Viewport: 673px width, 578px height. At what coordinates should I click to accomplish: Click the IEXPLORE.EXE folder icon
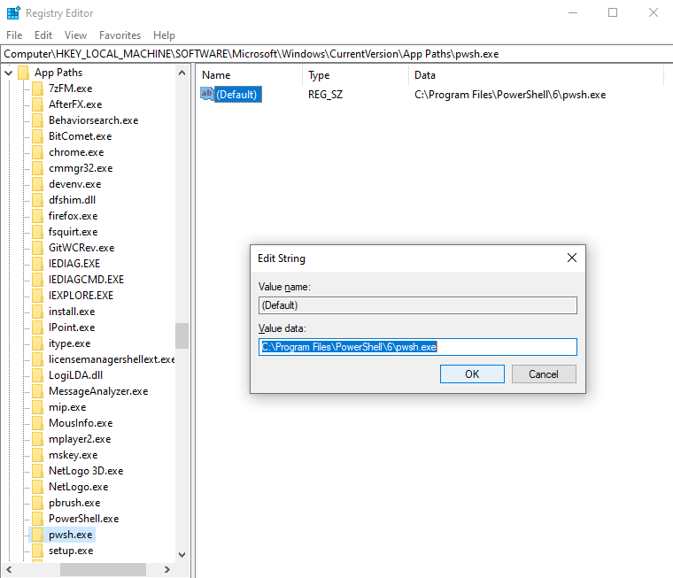[38, 296]
